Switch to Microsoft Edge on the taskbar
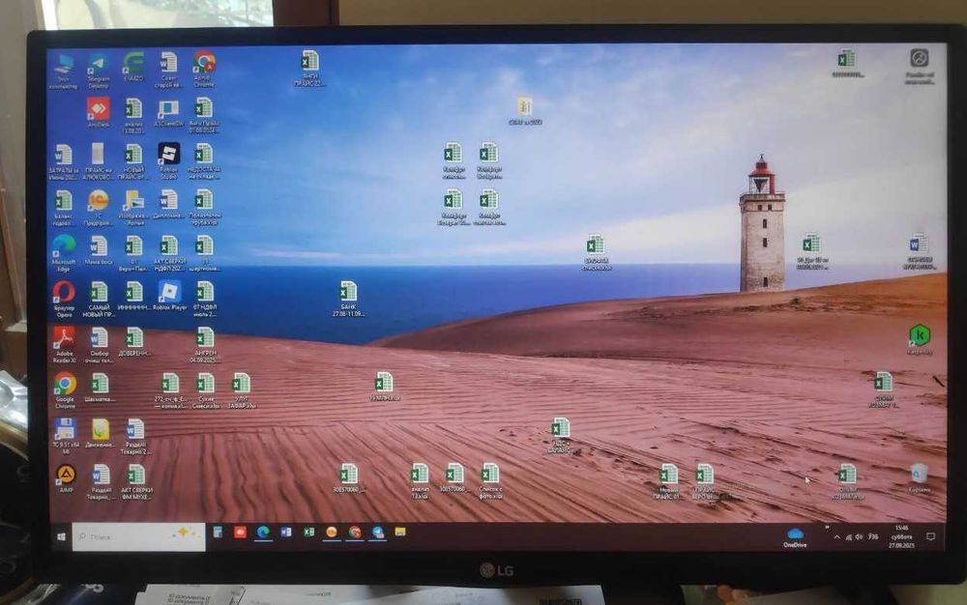 coord(263,532)
